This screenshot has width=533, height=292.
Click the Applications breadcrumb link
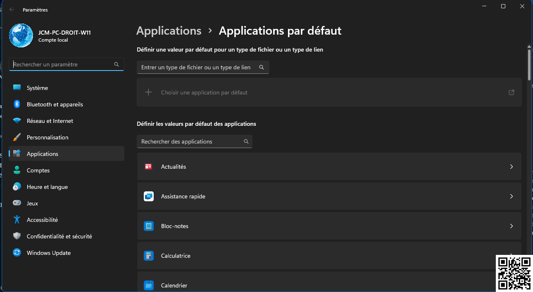pos(169,31)
